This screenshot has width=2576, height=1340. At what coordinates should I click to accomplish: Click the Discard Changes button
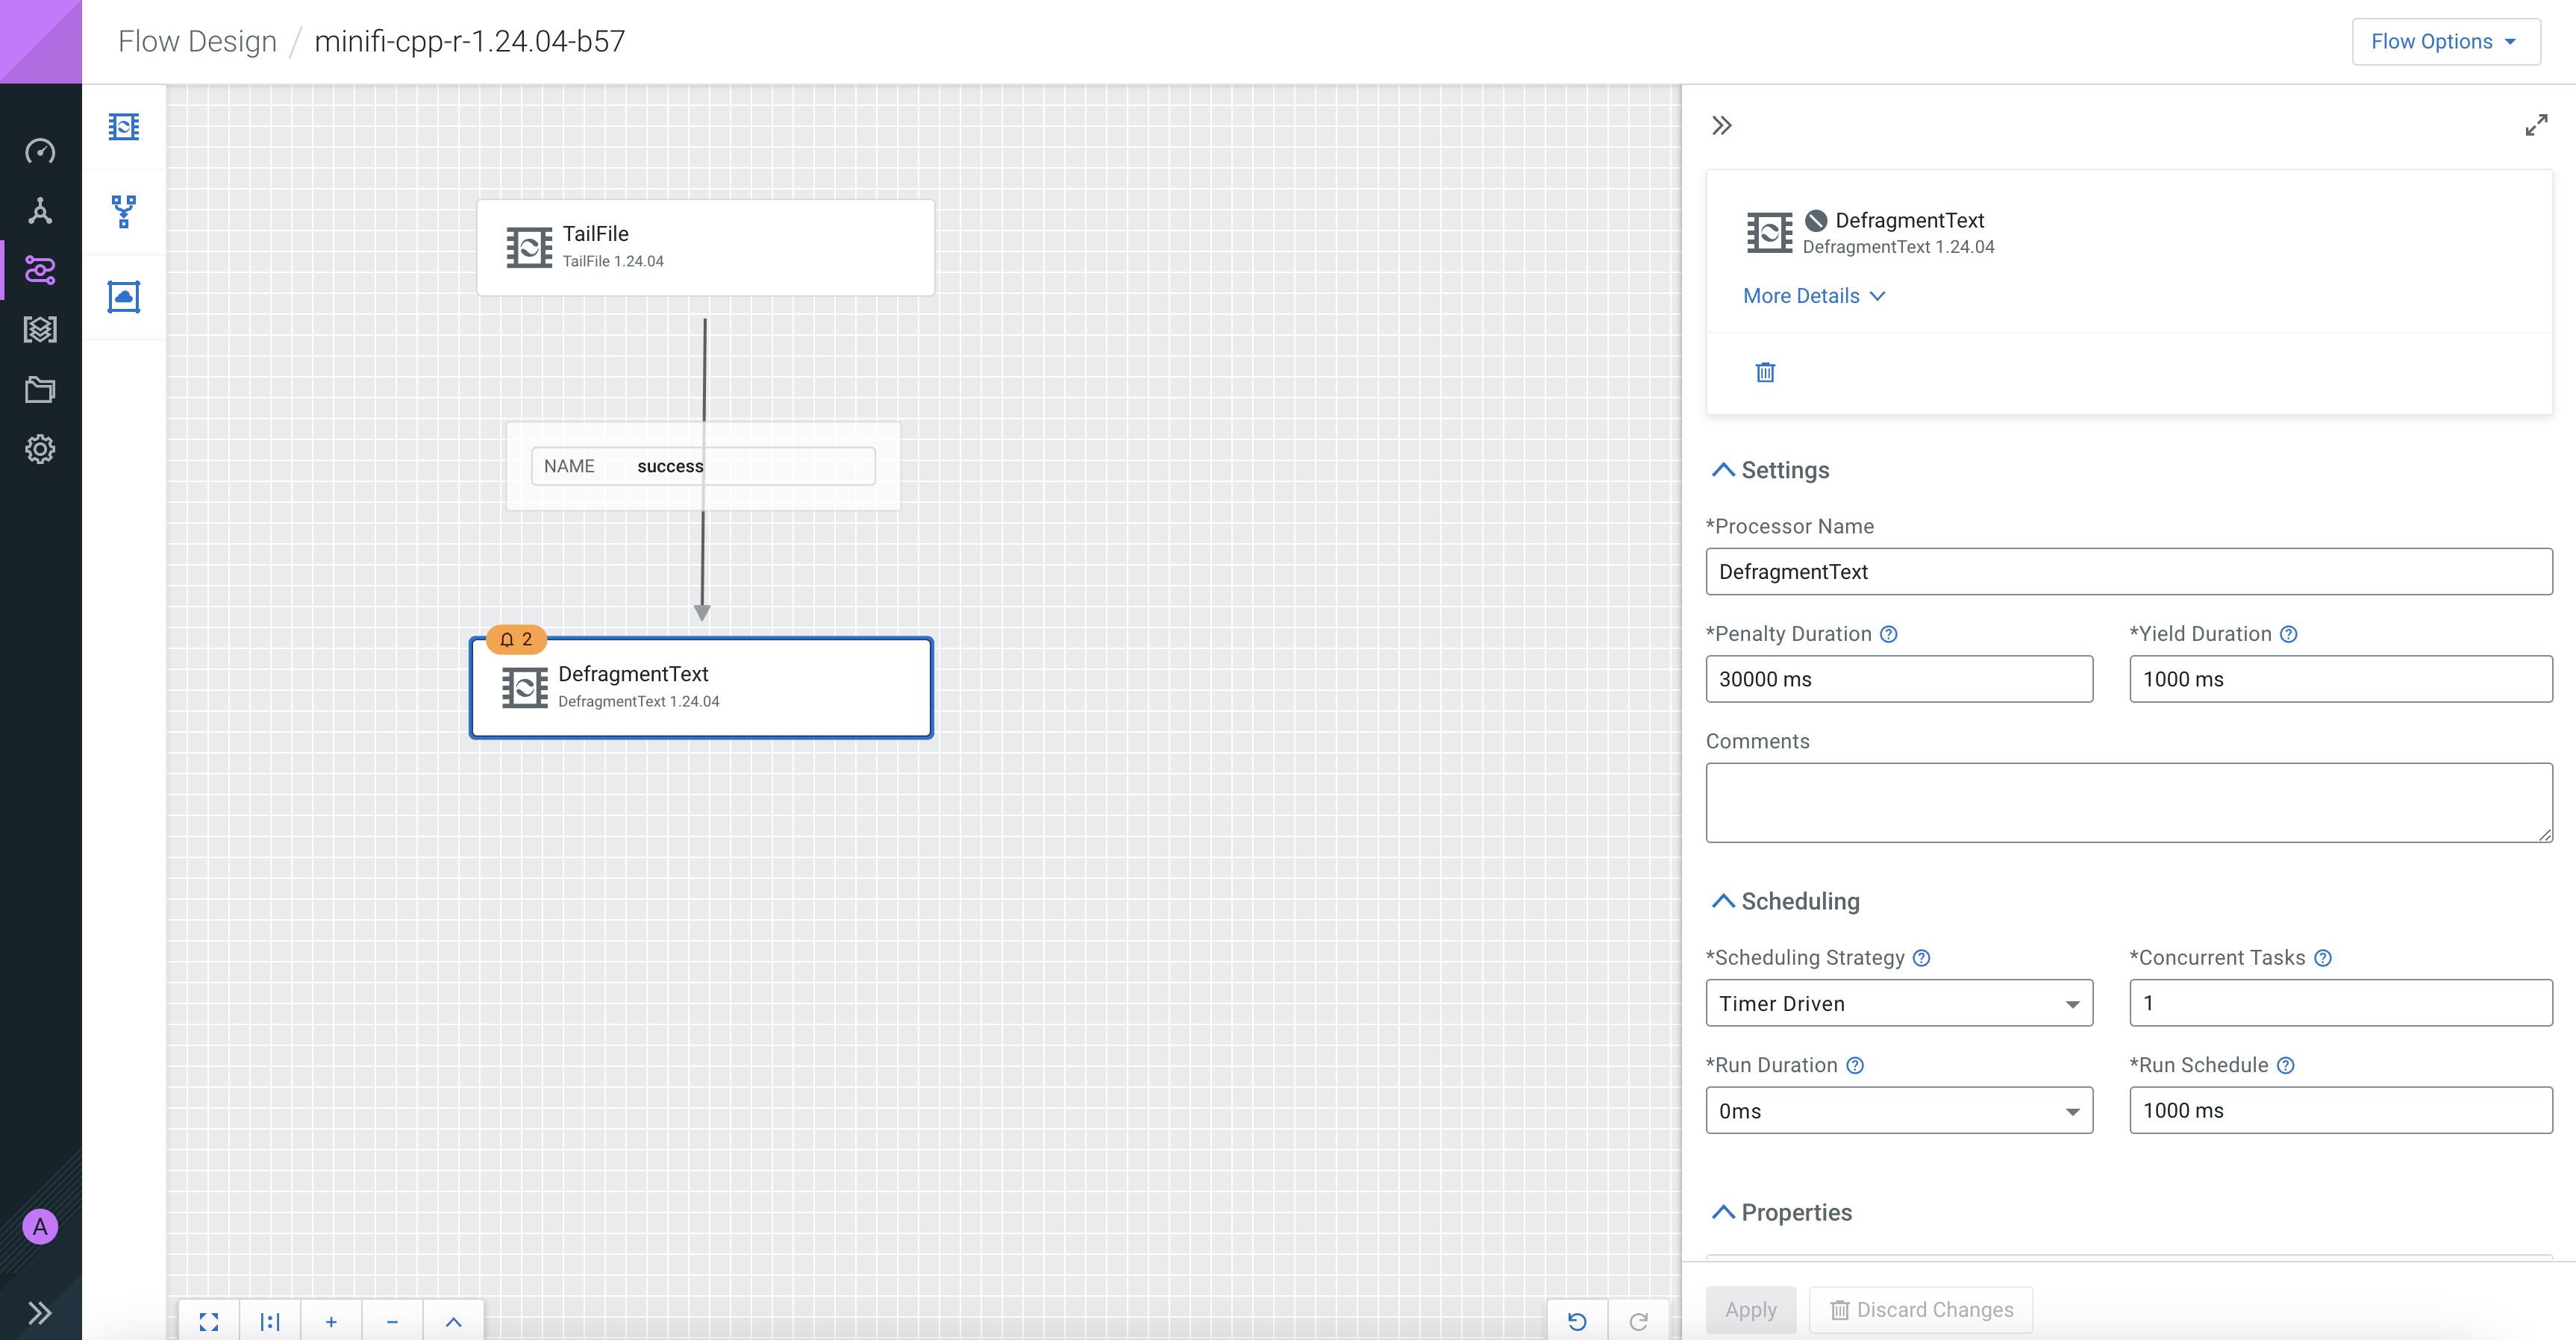click(1921, 1310)
